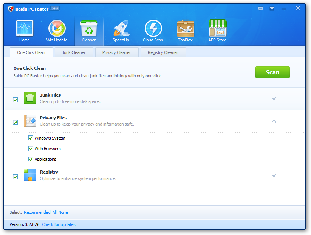Click Check for updates link
This screenshot has width=311, height=235.
(x=59, y=224)
